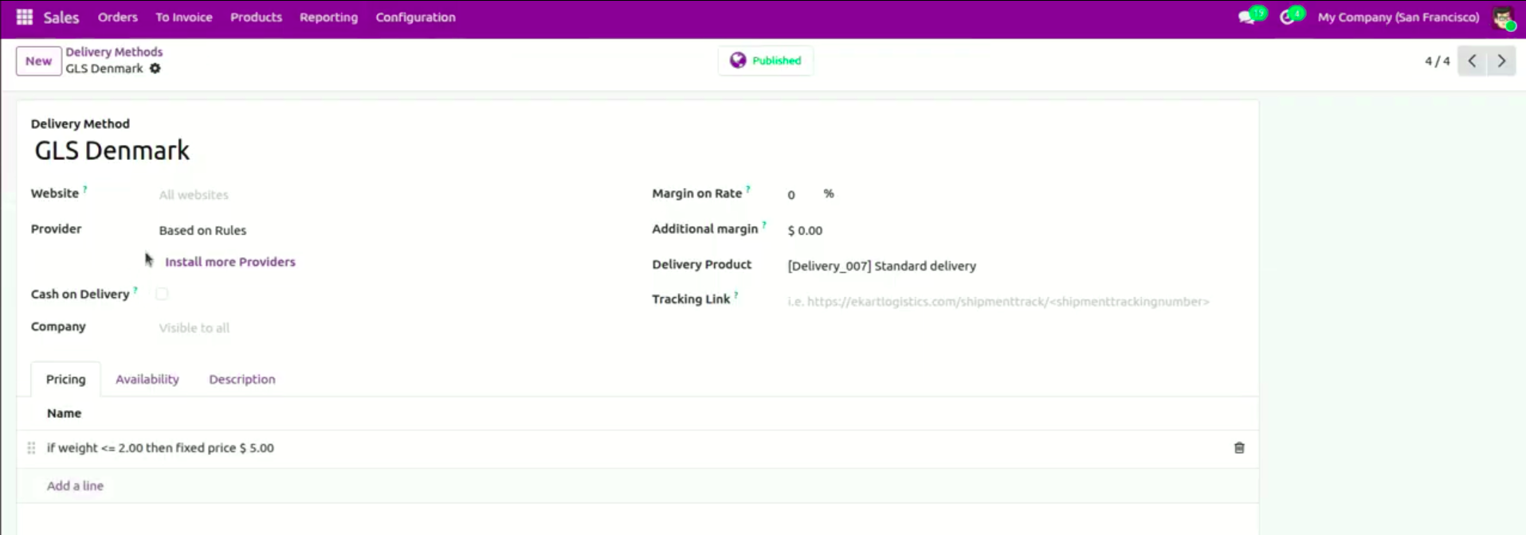
Task: Go to the previous record arrow
Action: (x=1472, y=61)
